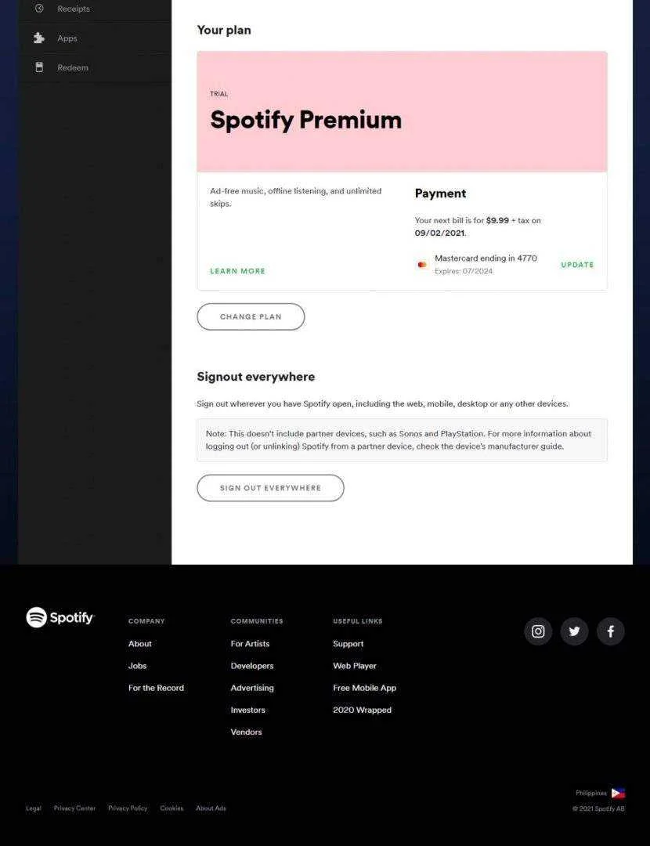Open Instagram via the footer icon
This screenshot has height=846, width=650.
[x=538, y=631]
